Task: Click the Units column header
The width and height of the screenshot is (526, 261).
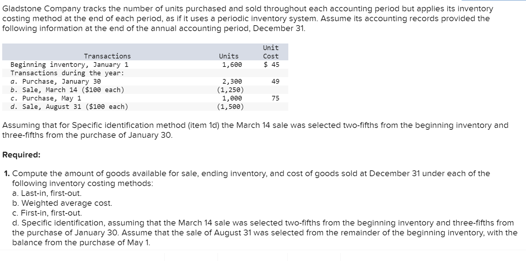Action: coord(229,56)
